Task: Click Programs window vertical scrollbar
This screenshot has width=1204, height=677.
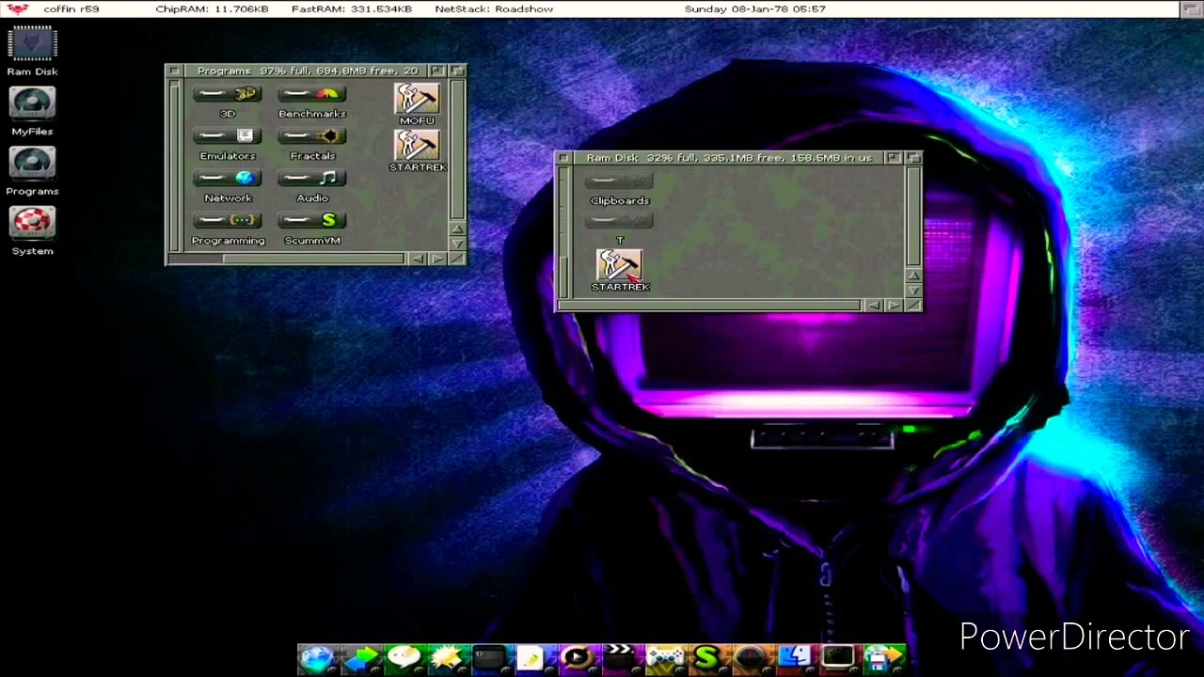Action: point(458,150)
